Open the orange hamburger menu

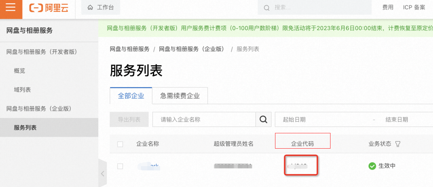(x=11, y=9)
